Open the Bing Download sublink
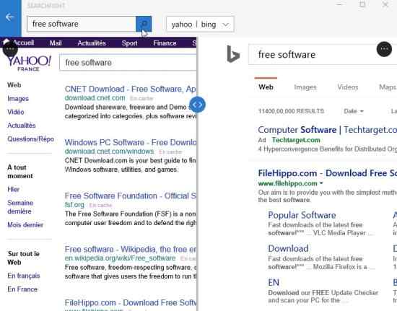 [288, 248]
